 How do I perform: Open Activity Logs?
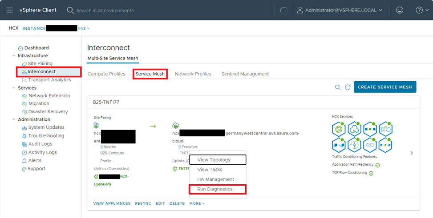pyautogui.click(x=43, y=152)
